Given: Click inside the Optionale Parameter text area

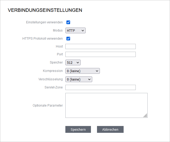Looking at the screenshot, I should pos(106,106).
